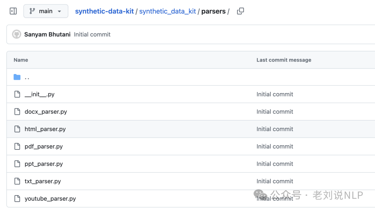Go to synthetic-data-kit repository root

pos(104,11)
